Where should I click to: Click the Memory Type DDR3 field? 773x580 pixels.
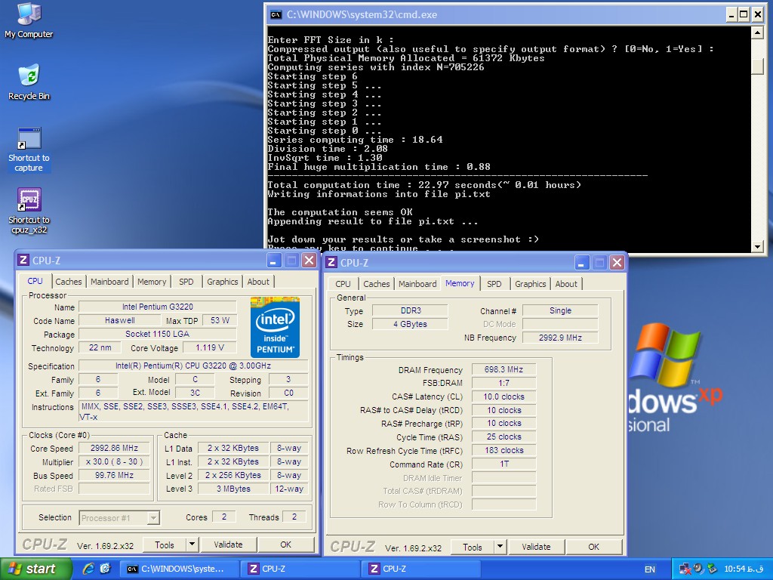[x=410, y=310]
